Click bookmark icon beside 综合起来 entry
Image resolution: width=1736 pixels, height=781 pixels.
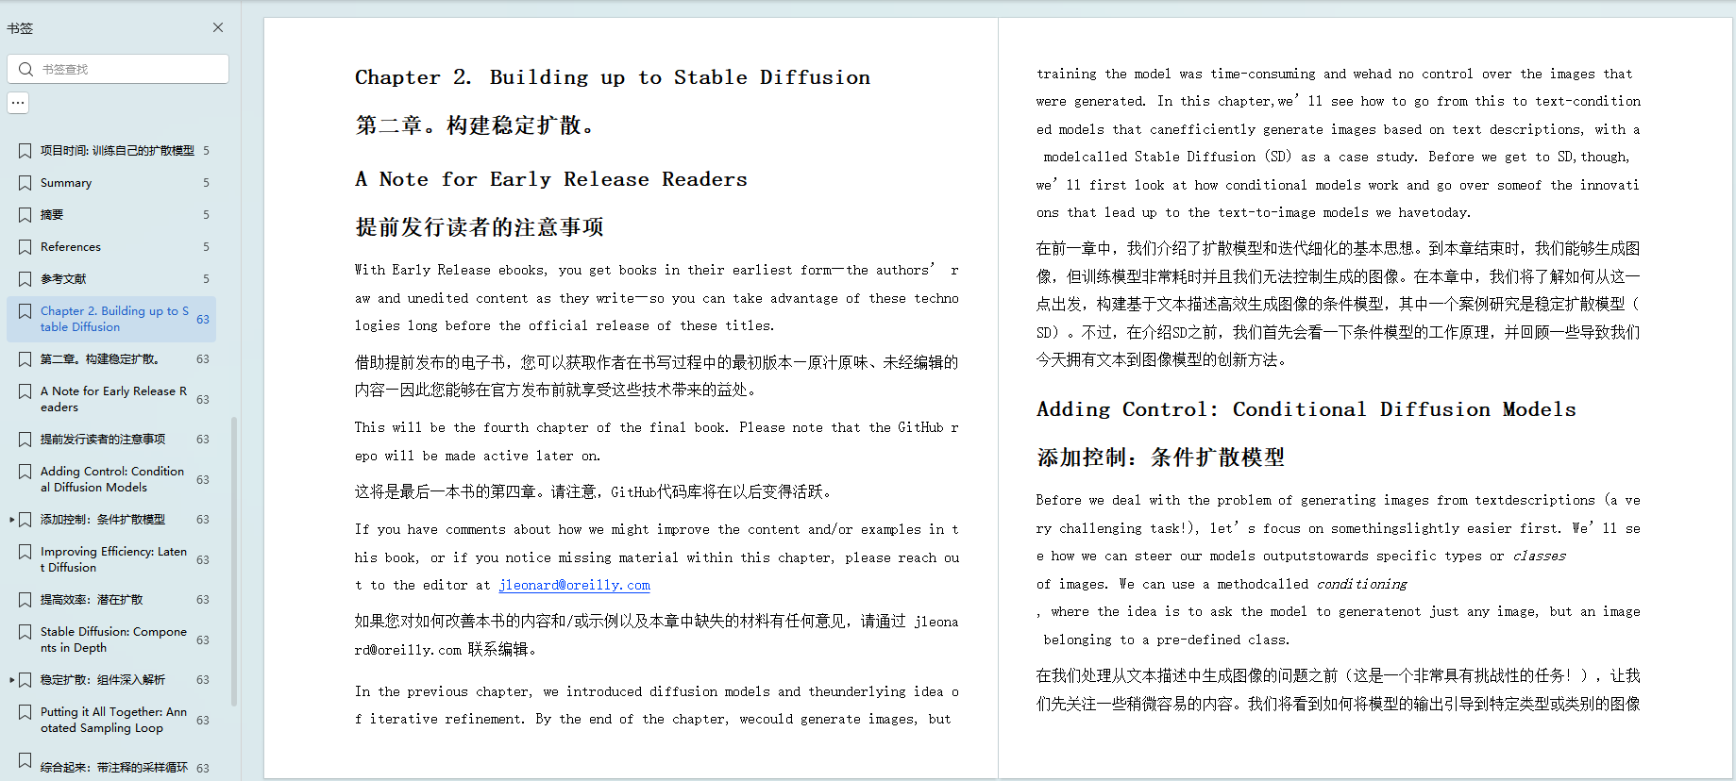tap(25, 760)
